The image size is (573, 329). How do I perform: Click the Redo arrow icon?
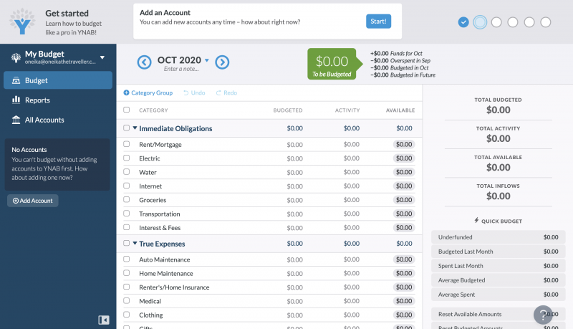[218, 93]
